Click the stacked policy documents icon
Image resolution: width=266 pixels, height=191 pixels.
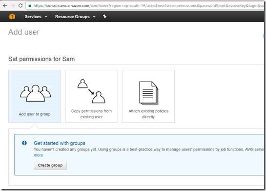(148, 93)
